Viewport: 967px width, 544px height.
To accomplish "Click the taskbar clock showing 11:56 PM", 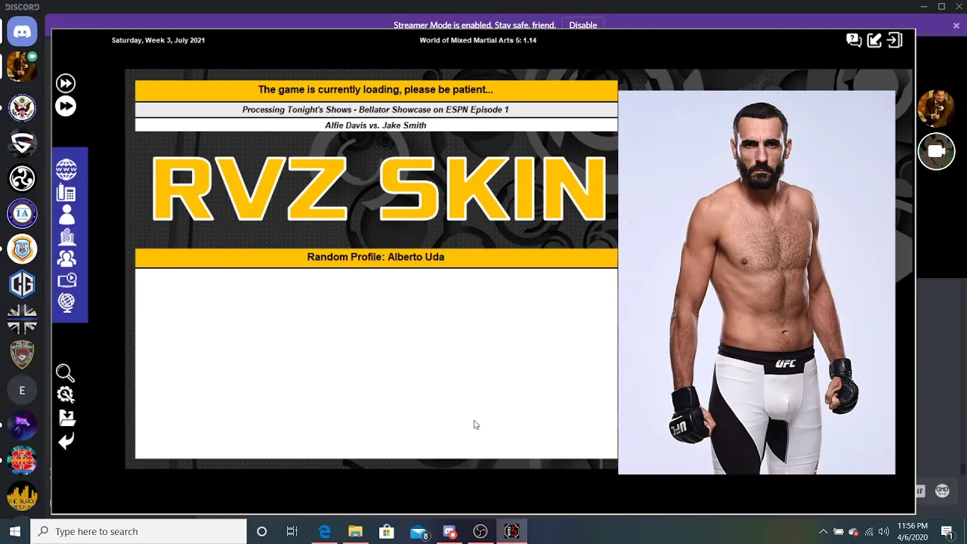I will pos(912,532).
